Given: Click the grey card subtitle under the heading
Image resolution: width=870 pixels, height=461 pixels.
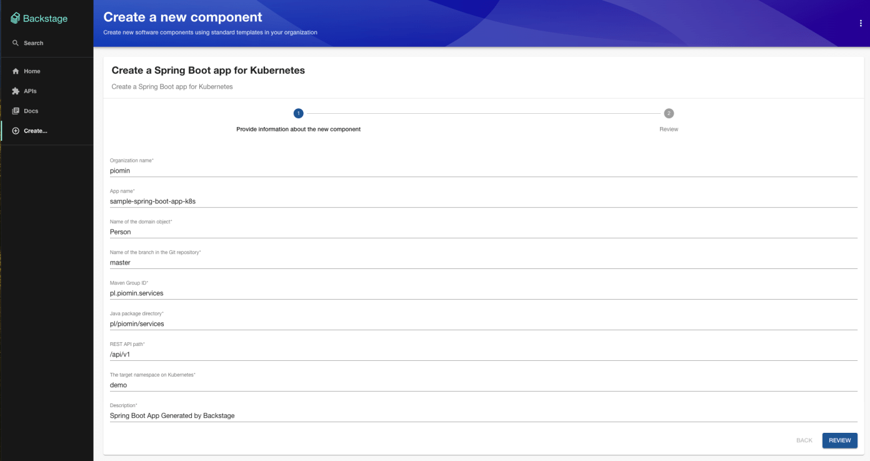Looking at the screenshot, I should pyautogui.click(x=172, y=87).
